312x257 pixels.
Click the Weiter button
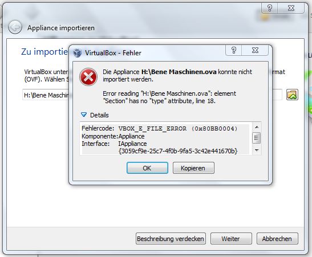[231, 239]
